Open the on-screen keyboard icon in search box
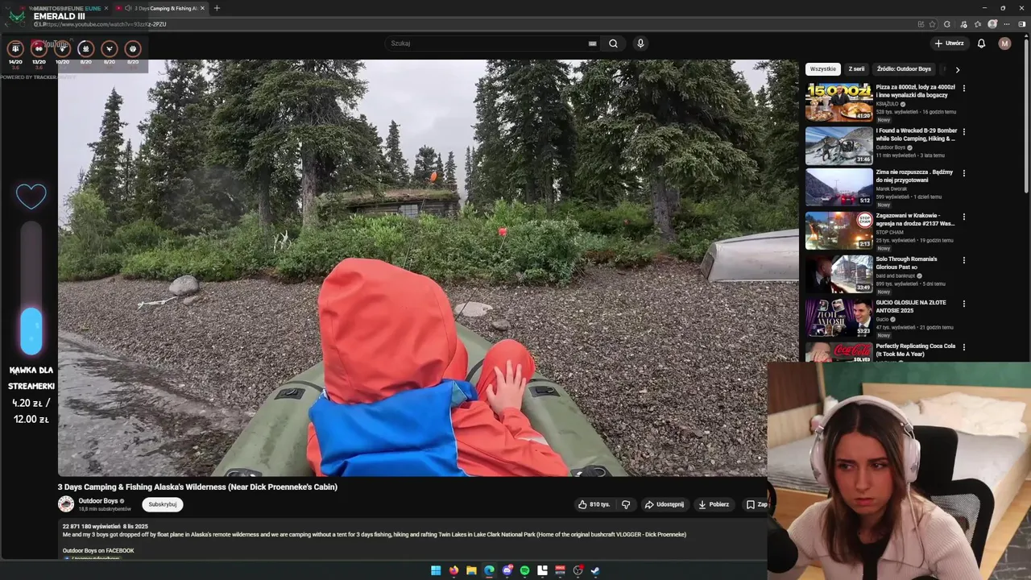The image size is (1031, 580). click(x=592, y=43)
